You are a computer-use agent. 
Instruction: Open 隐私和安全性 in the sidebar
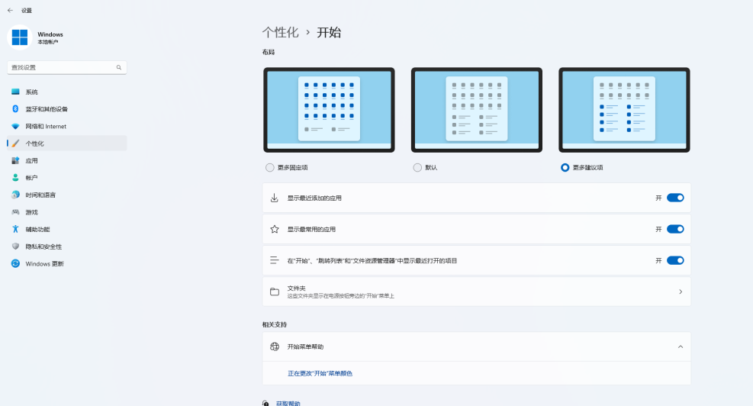pyautogui.click(x=67, y=246)
